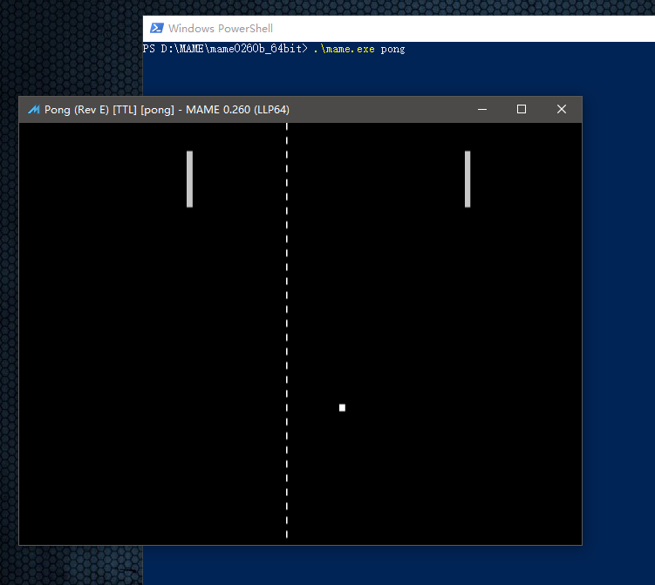Viewport: 655px width, 585px height.
Task: Click the ".\mame.exe" command text
Action: 344,50
